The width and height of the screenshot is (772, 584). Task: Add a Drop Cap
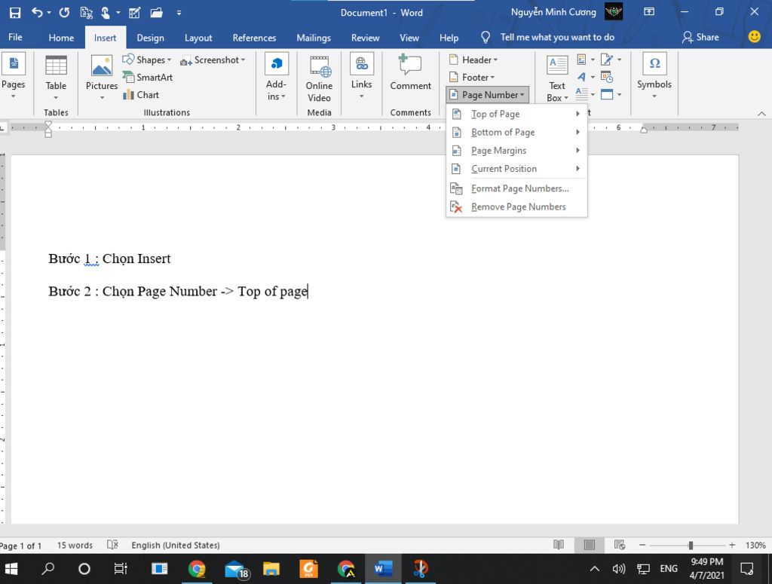(585, 93)
